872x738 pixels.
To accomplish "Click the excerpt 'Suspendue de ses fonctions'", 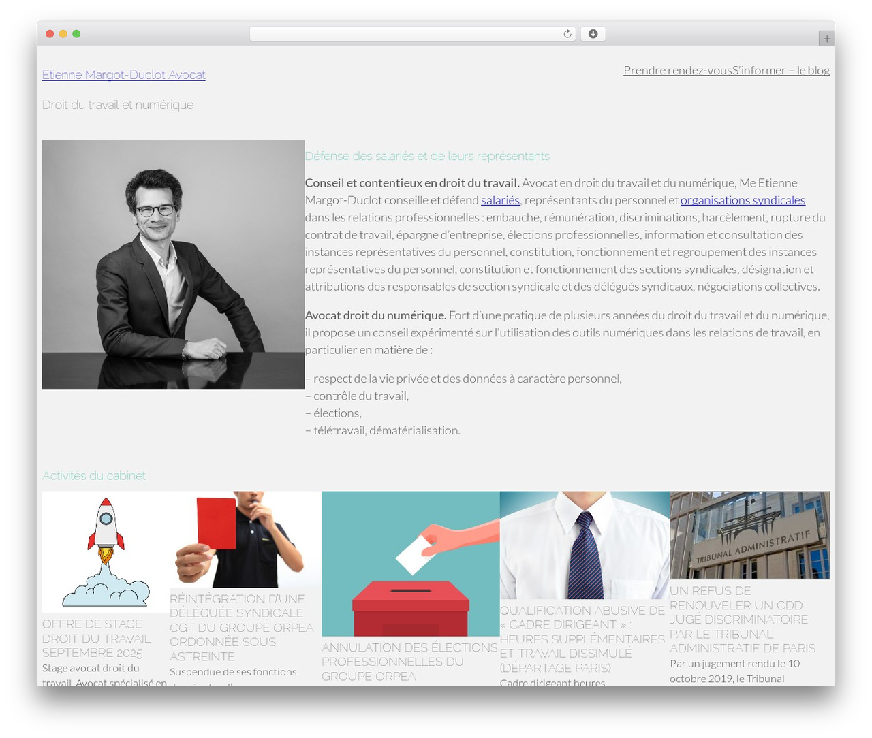I will (233, 672).
